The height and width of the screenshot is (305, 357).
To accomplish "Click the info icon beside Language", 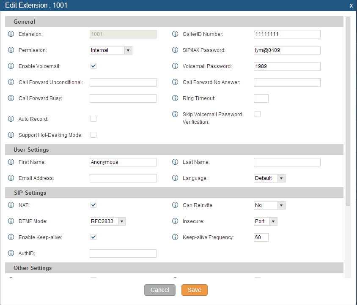I will (175, 178).
